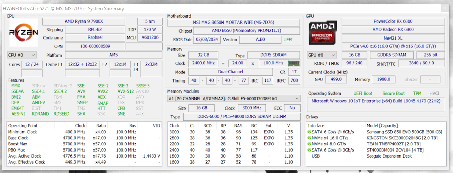This screenshot has width=453, height=173.
Task: Click the BIOS date 02/08/2024 field
Action: pyautogui.click(x=207, y=40)
